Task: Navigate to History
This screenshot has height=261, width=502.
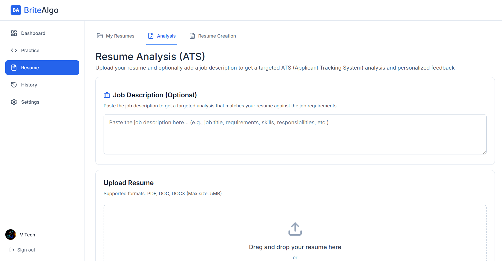Action: point(29,85)
